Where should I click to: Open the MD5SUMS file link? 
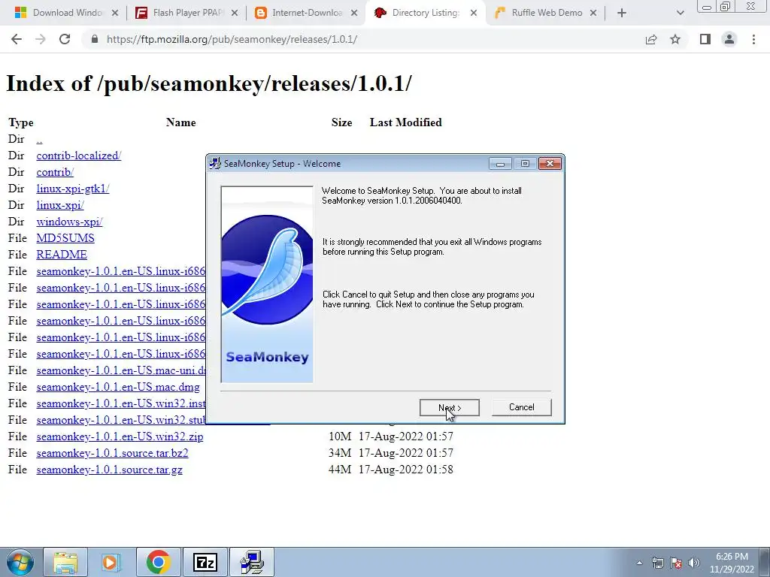point(65,238)
